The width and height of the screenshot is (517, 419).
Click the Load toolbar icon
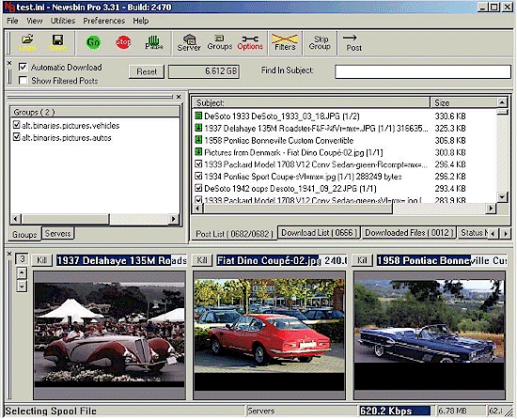click(27, 43)
